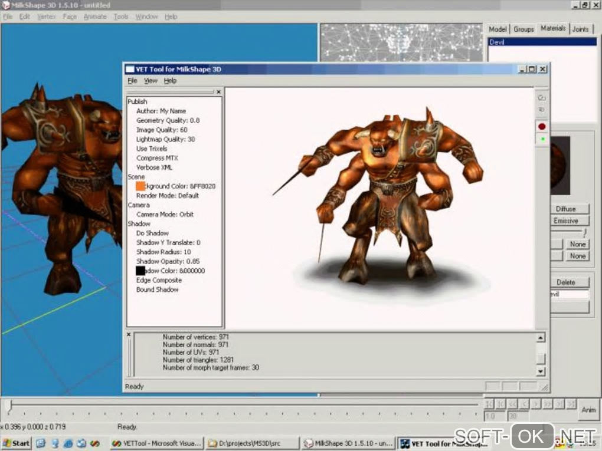602x451 pixels.
Task: Collapse the Shadow property group
Action: 139,224
